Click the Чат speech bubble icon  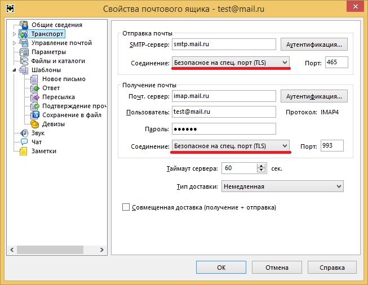tap(24, 142)
